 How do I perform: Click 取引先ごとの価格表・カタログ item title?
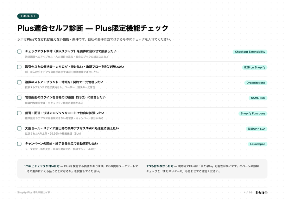coord(74,67)
